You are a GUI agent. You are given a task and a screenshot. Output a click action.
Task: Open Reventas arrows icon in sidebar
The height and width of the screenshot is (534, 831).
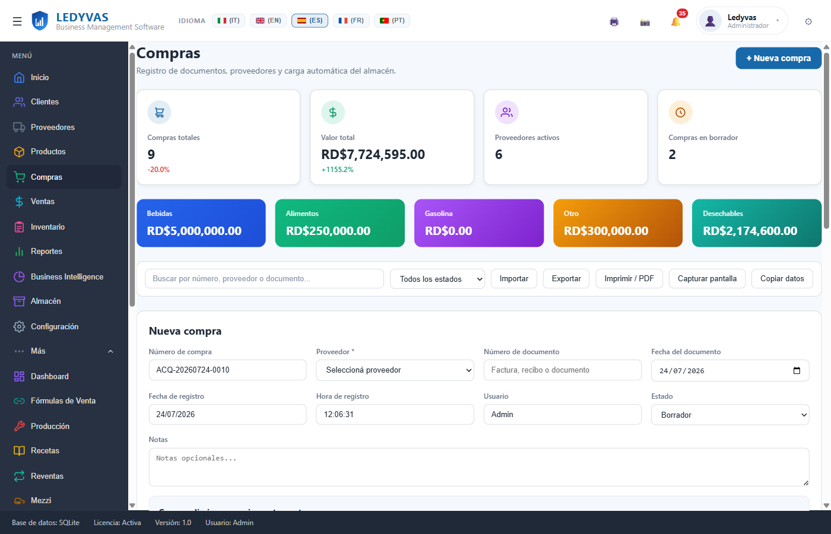point(19,476)
